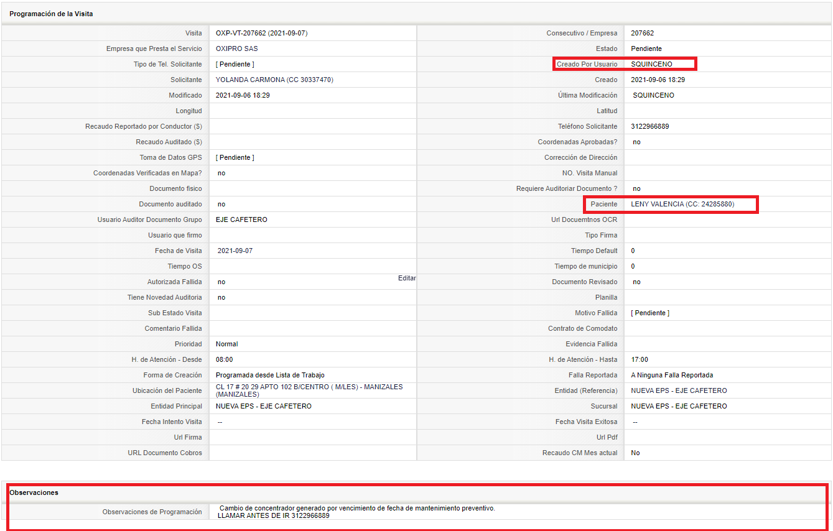
Task: Click the Observaciones de Programación label
Action: (x=152, y=512)
